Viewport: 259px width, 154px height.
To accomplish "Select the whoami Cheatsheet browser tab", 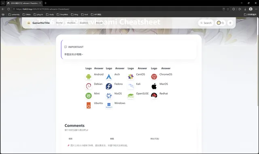I will click(24, 3).
